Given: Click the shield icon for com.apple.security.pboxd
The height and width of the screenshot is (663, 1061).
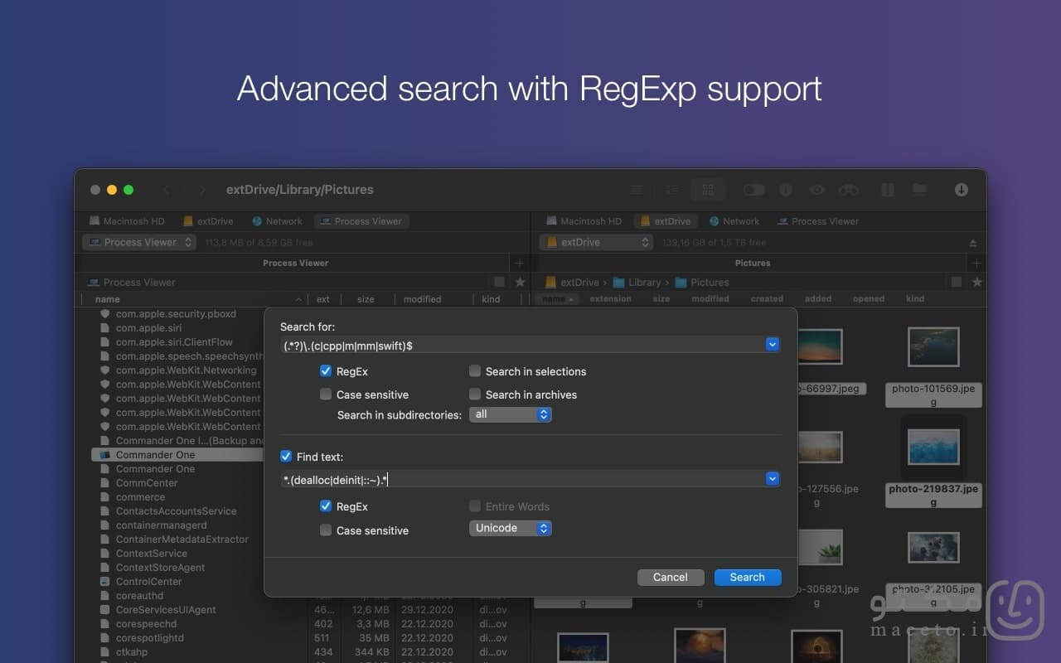Looking at the screenshot, I should [x=104, y=314].
